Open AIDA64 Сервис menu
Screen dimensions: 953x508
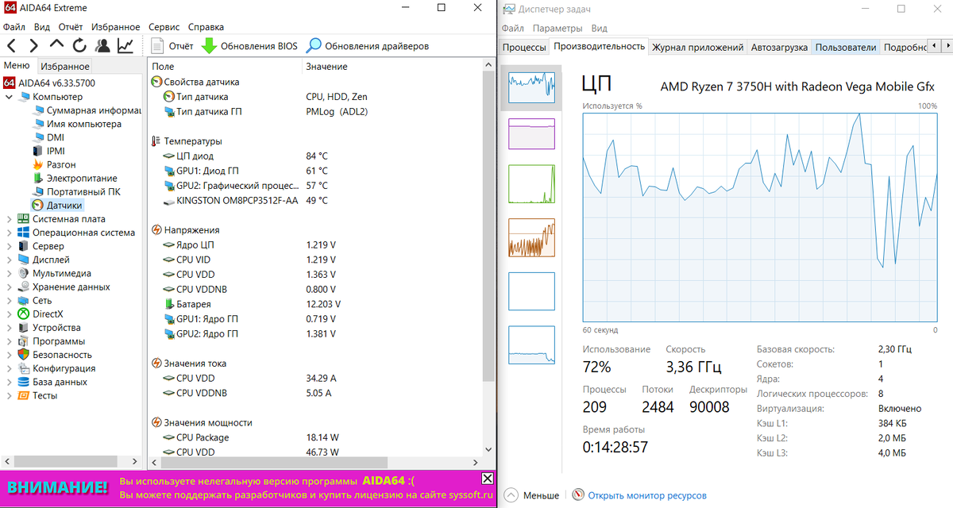point(164,27)
